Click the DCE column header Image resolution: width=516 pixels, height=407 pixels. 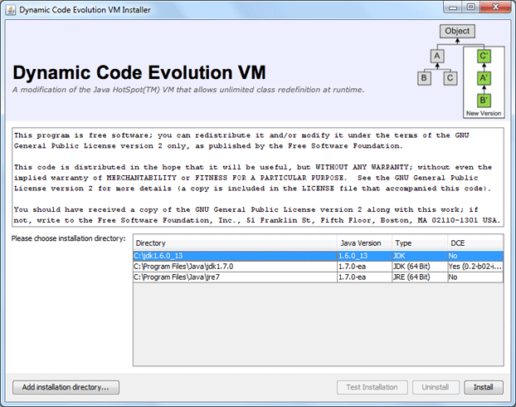coord(475,243)
